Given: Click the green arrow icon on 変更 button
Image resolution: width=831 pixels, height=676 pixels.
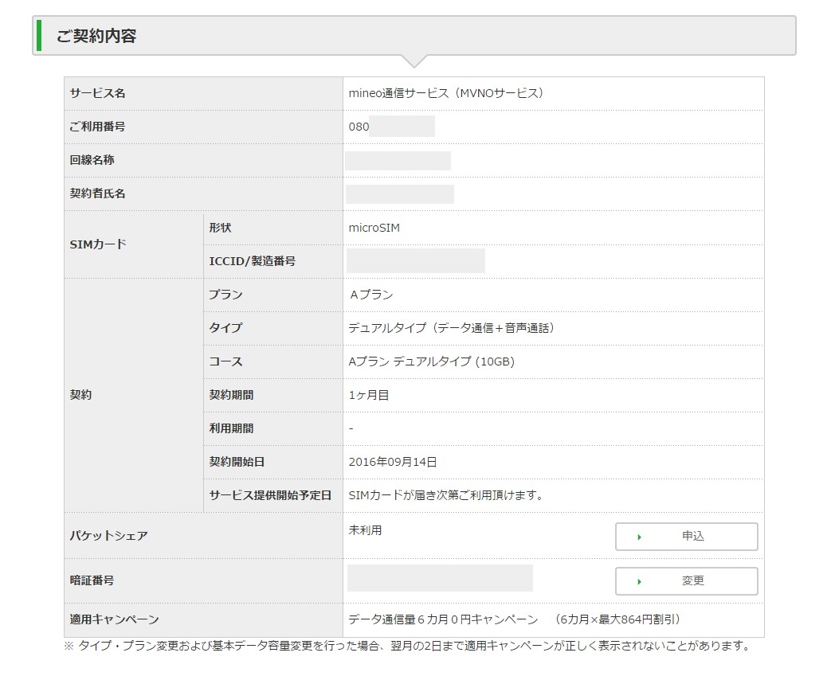Looking at the screenshot, I should (639, 582).
